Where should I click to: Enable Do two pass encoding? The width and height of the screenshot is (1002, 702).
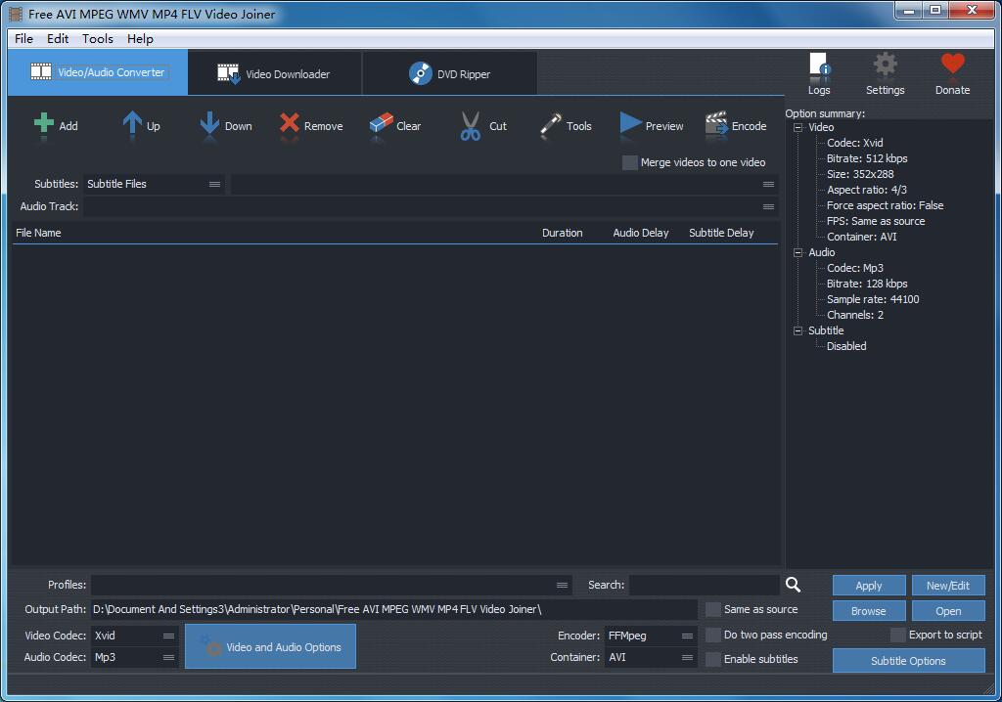tap(713, 635)
